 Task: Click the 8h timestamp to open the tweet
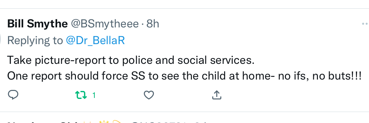click(153, 24)
